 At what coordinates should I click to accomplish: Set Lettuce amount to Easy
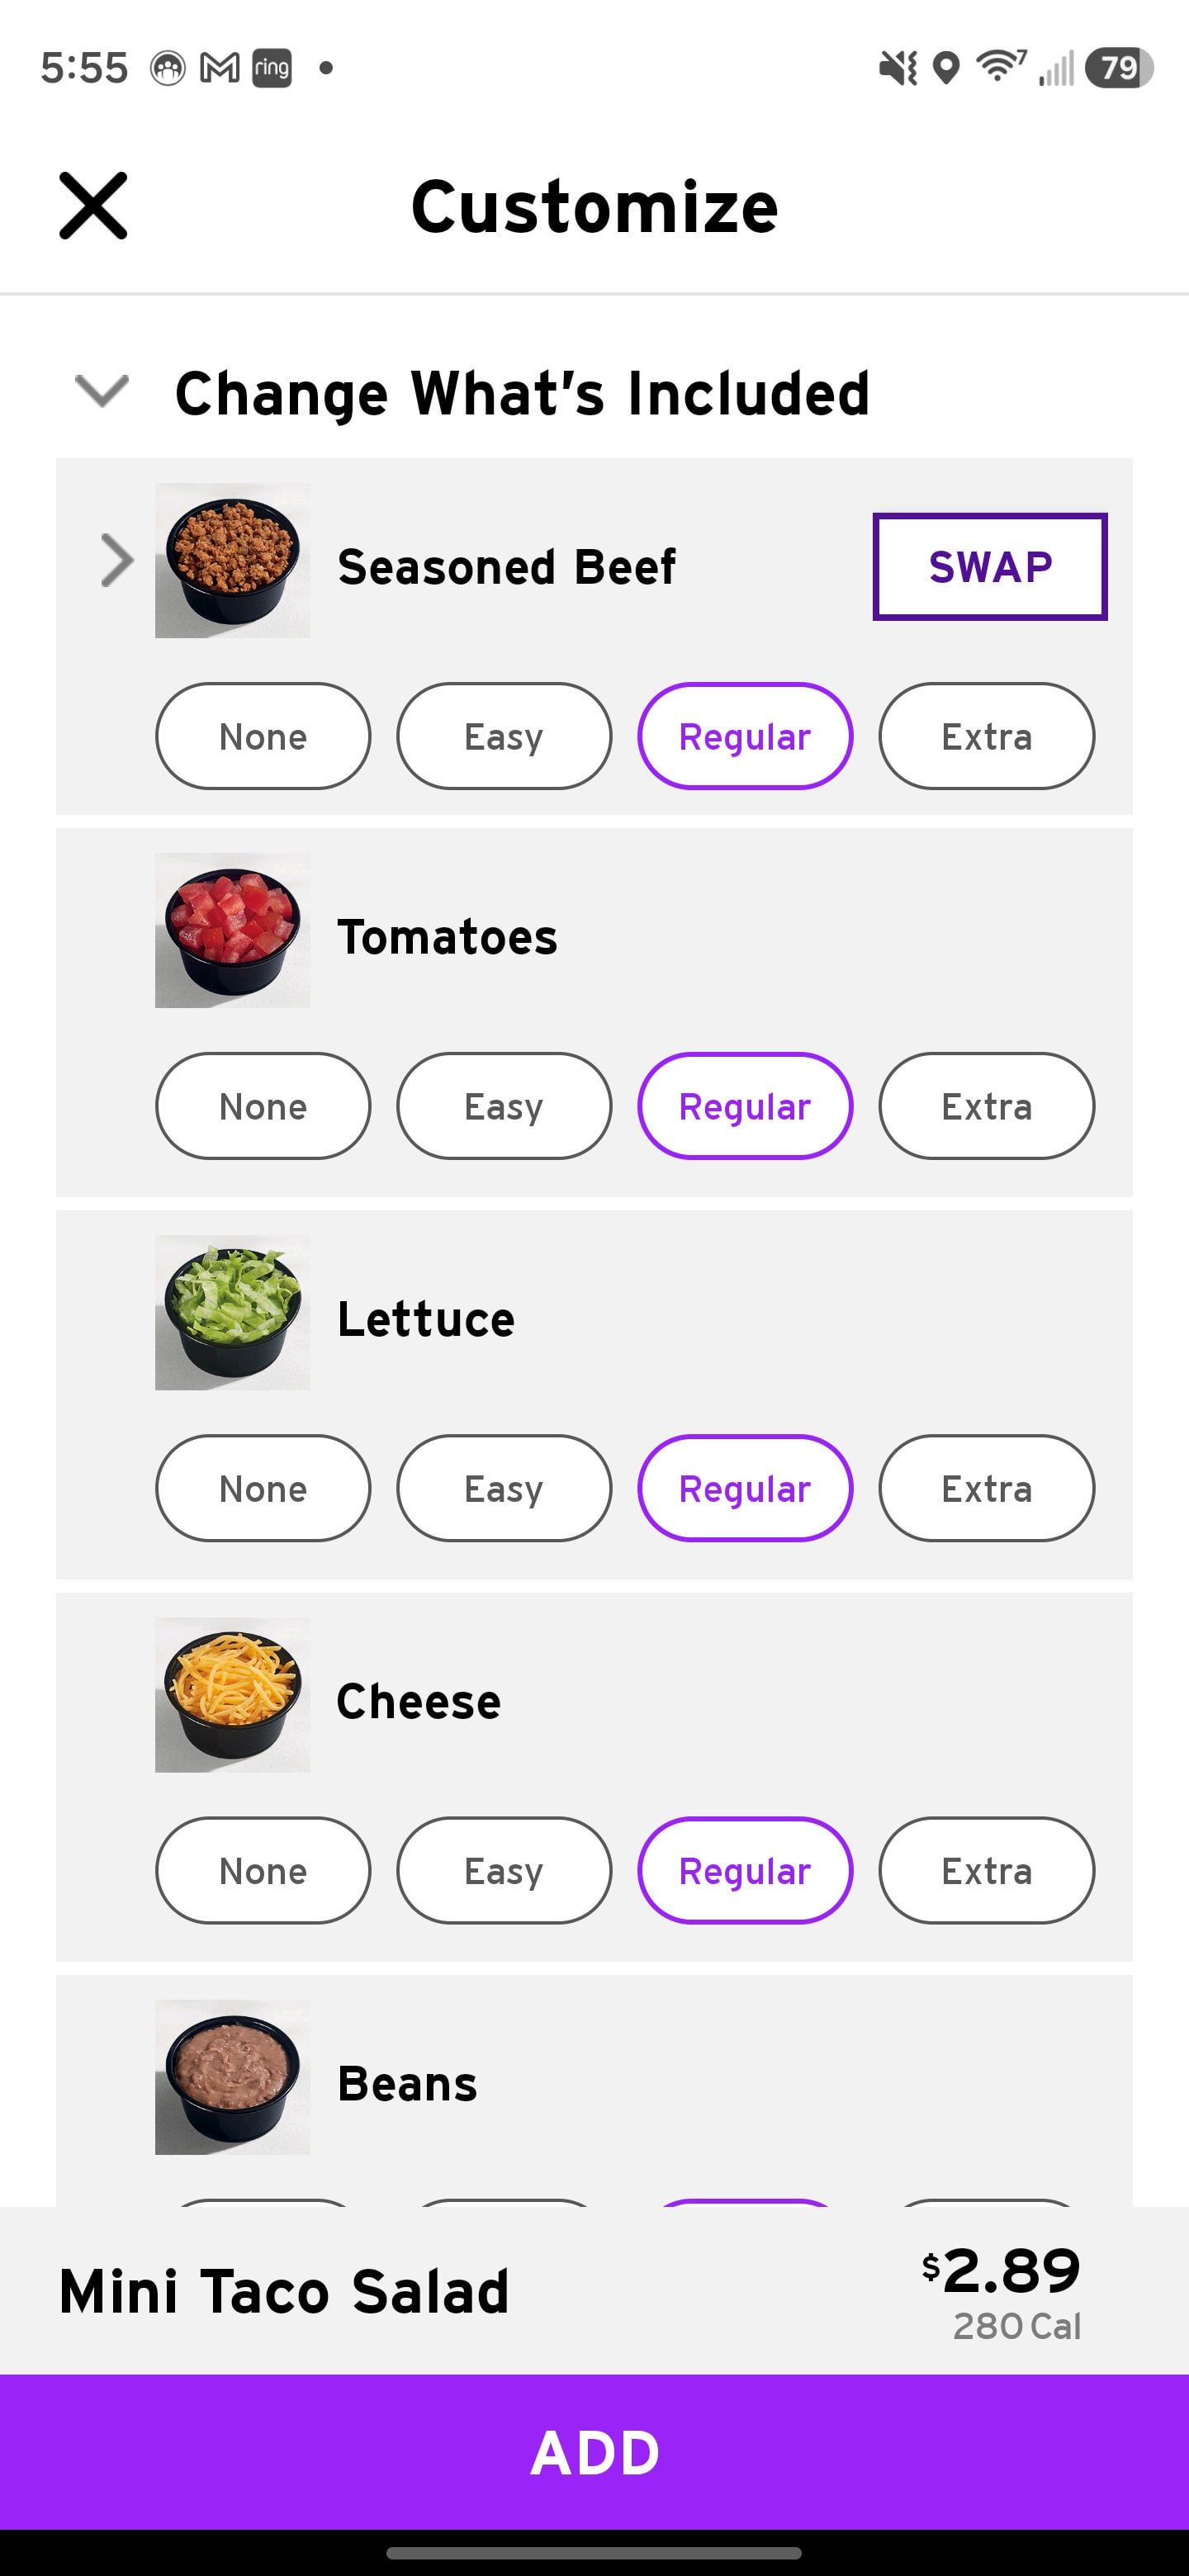point(503,1489)
